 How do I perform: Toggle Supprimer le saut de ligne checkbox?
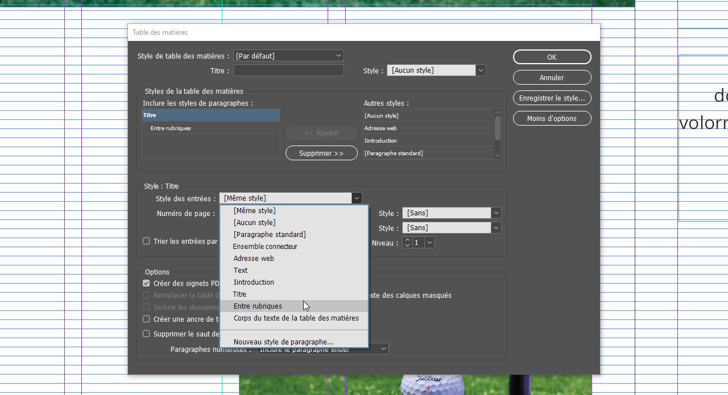pyautogui.click(x=146, y=334)
